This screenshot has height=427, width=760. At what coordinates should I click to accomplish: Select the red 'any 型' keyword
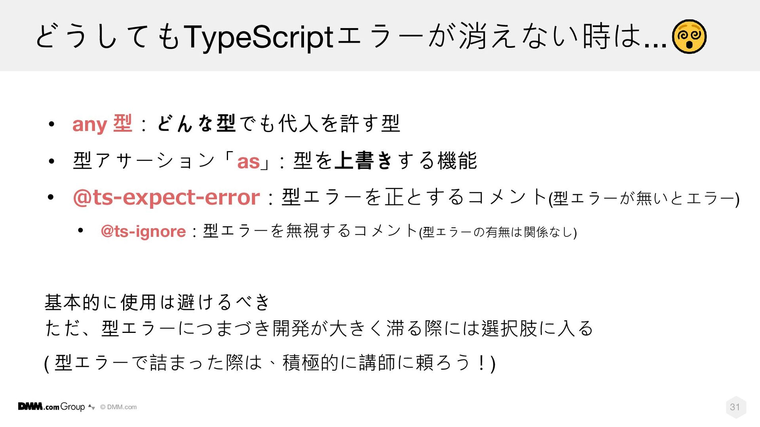tap(102, 124)
